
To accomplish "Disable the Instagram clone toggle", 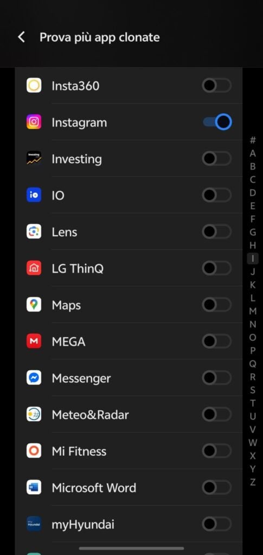I will click(x=217, y=122).
